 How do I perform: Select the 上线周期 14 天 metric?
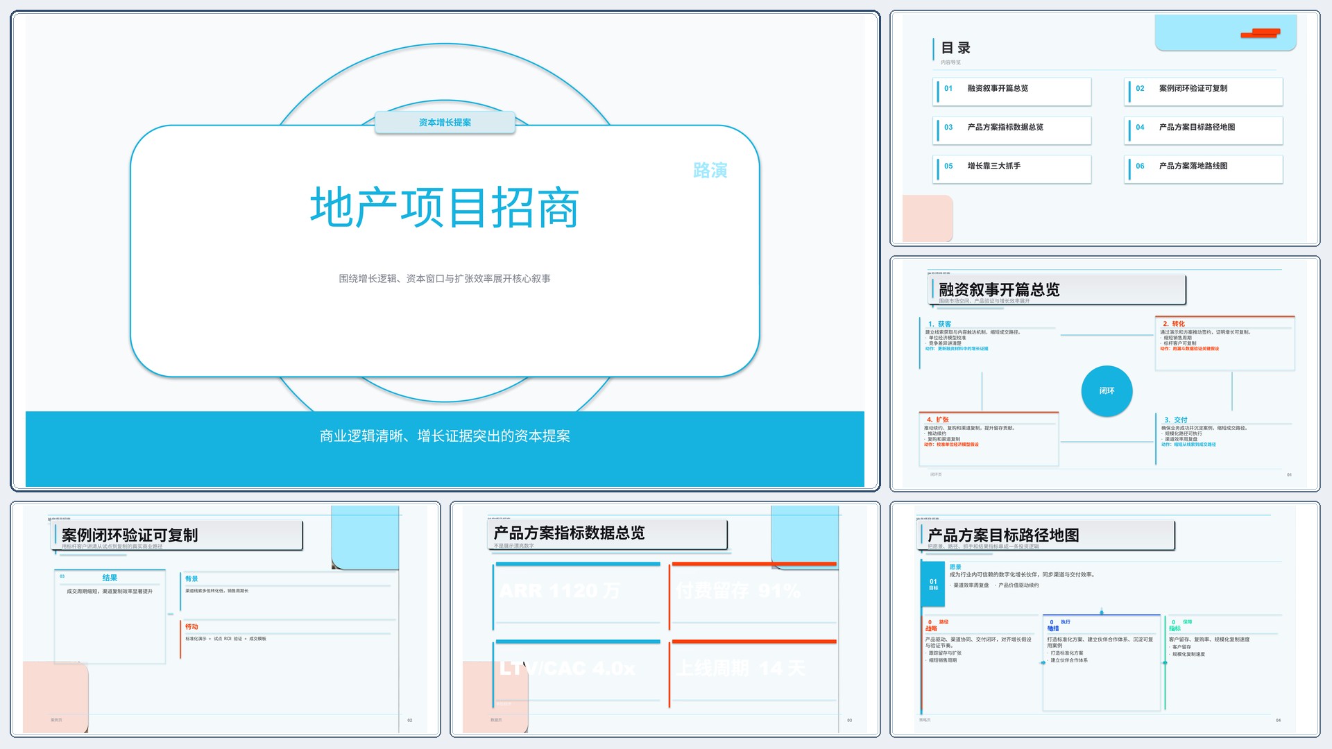pos(741,669)
